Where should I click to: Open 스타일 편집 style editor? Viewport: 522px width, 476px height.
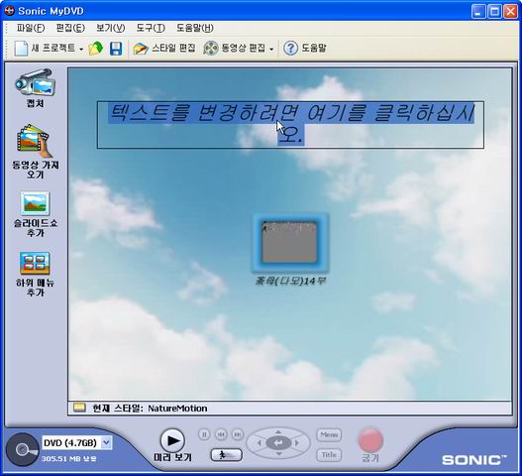coord(164,49)
